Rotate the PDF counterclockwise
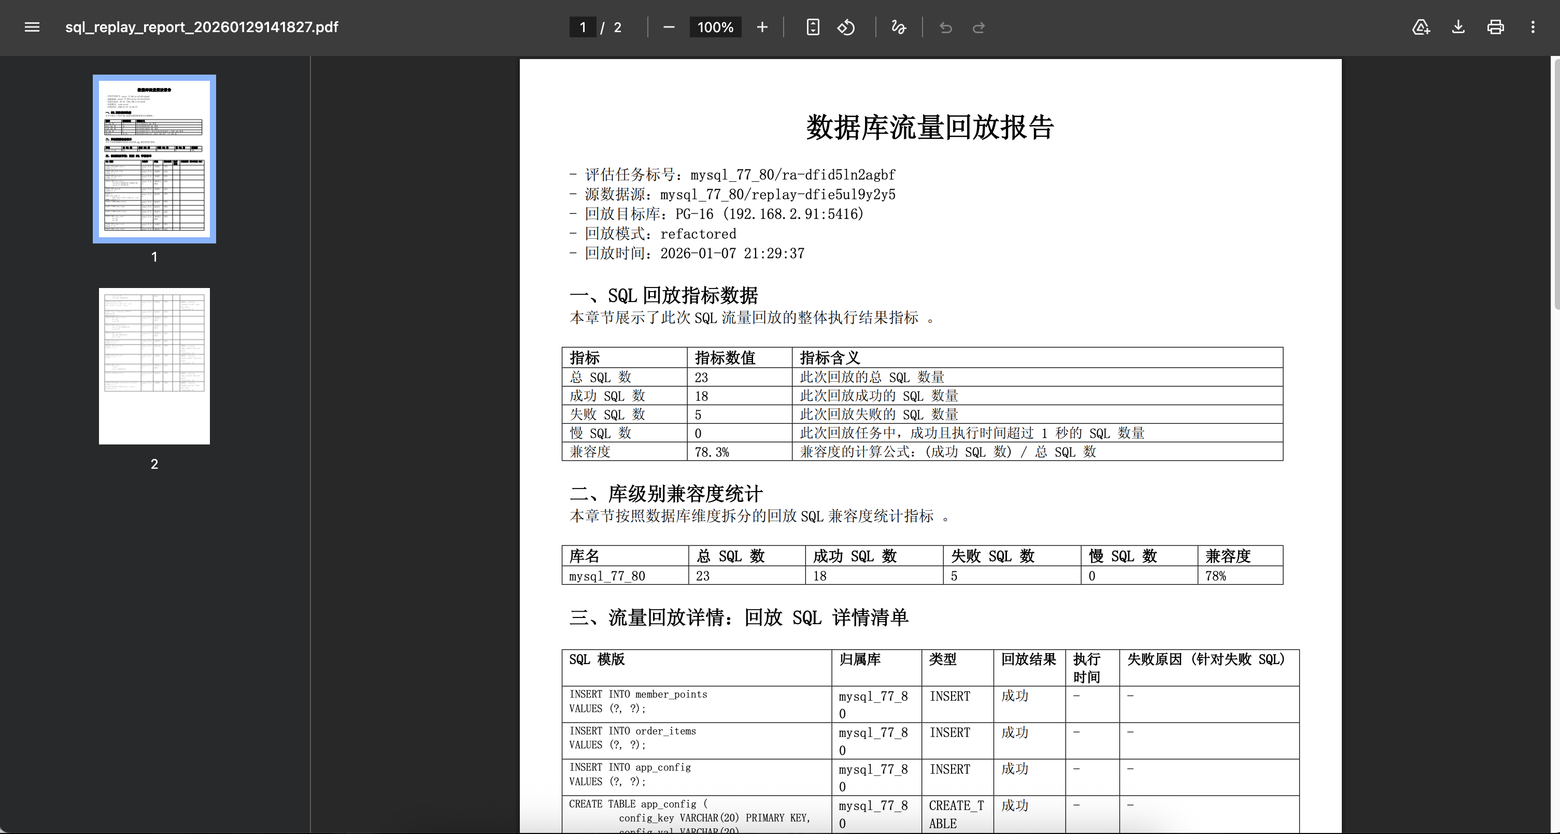Image resolution: width=1560 pixels, height=834 pixels. point(846,27)
